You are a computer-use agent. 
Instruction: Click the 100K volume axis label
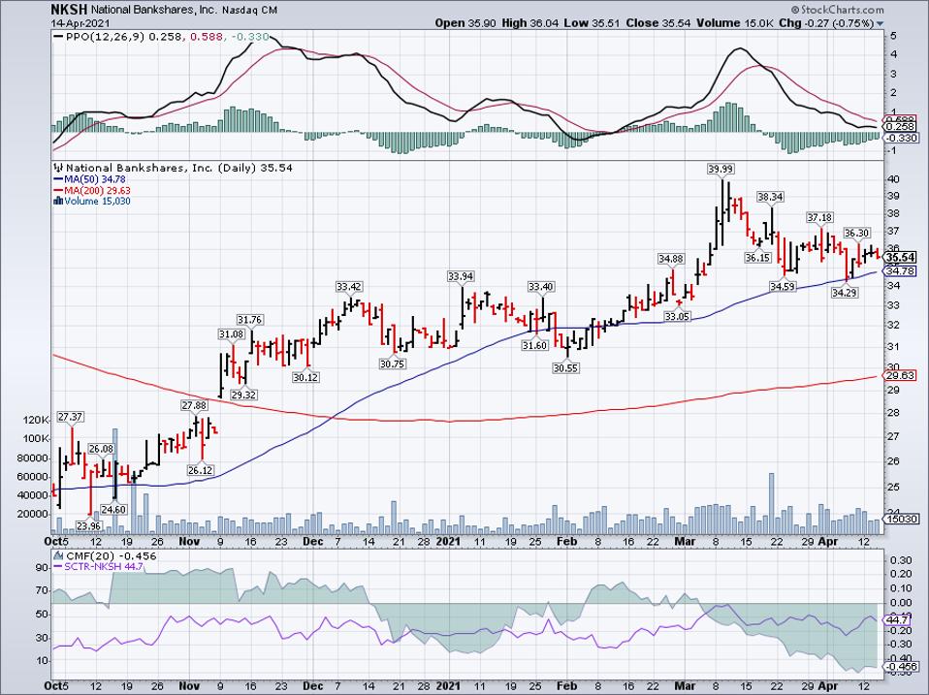(36, 439)
